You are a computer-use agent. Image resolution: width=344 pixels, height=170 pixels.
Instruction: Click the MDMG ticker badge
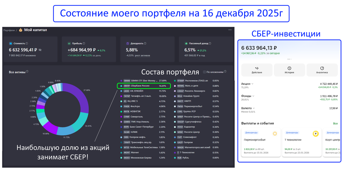pyautogui.click(x=181, y=86)
